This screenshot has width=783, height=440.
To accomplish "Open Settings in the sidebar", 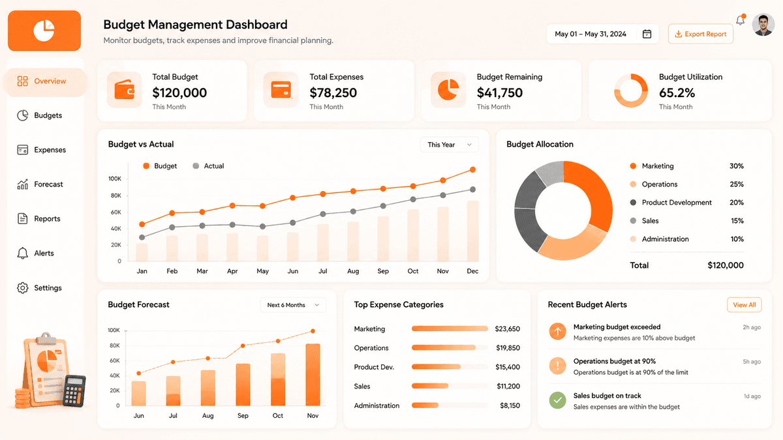I will (x=44, y=287).
